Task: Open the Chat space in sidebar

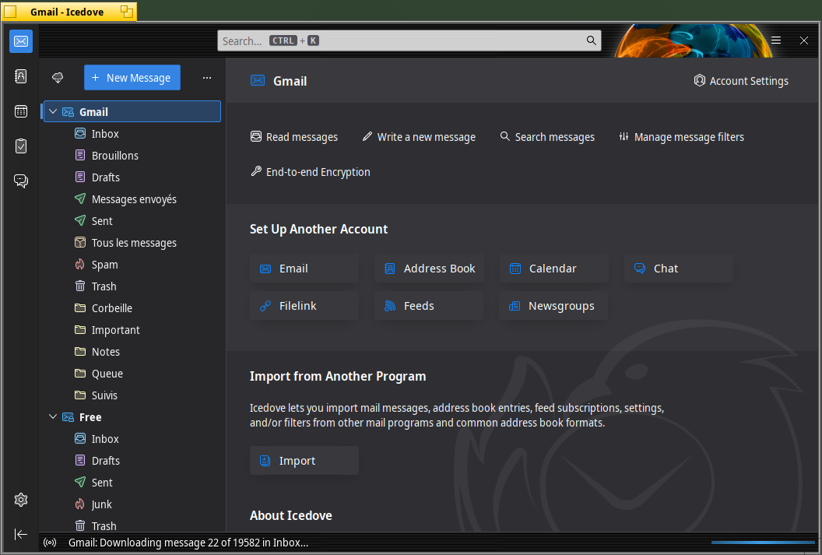Action: tap(21, 181)
